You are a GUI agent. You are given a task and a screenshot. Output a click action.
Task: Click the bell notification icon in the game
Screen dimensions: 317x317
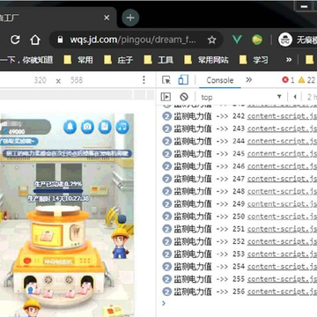point(70,127)
